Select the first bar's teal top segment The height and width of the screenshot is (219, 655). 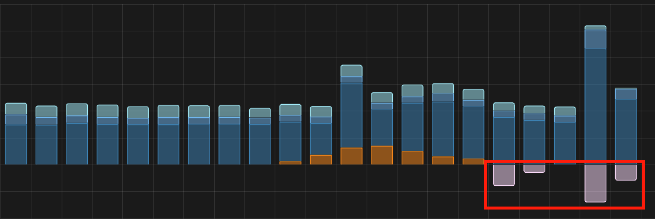(x=16, y=109)
